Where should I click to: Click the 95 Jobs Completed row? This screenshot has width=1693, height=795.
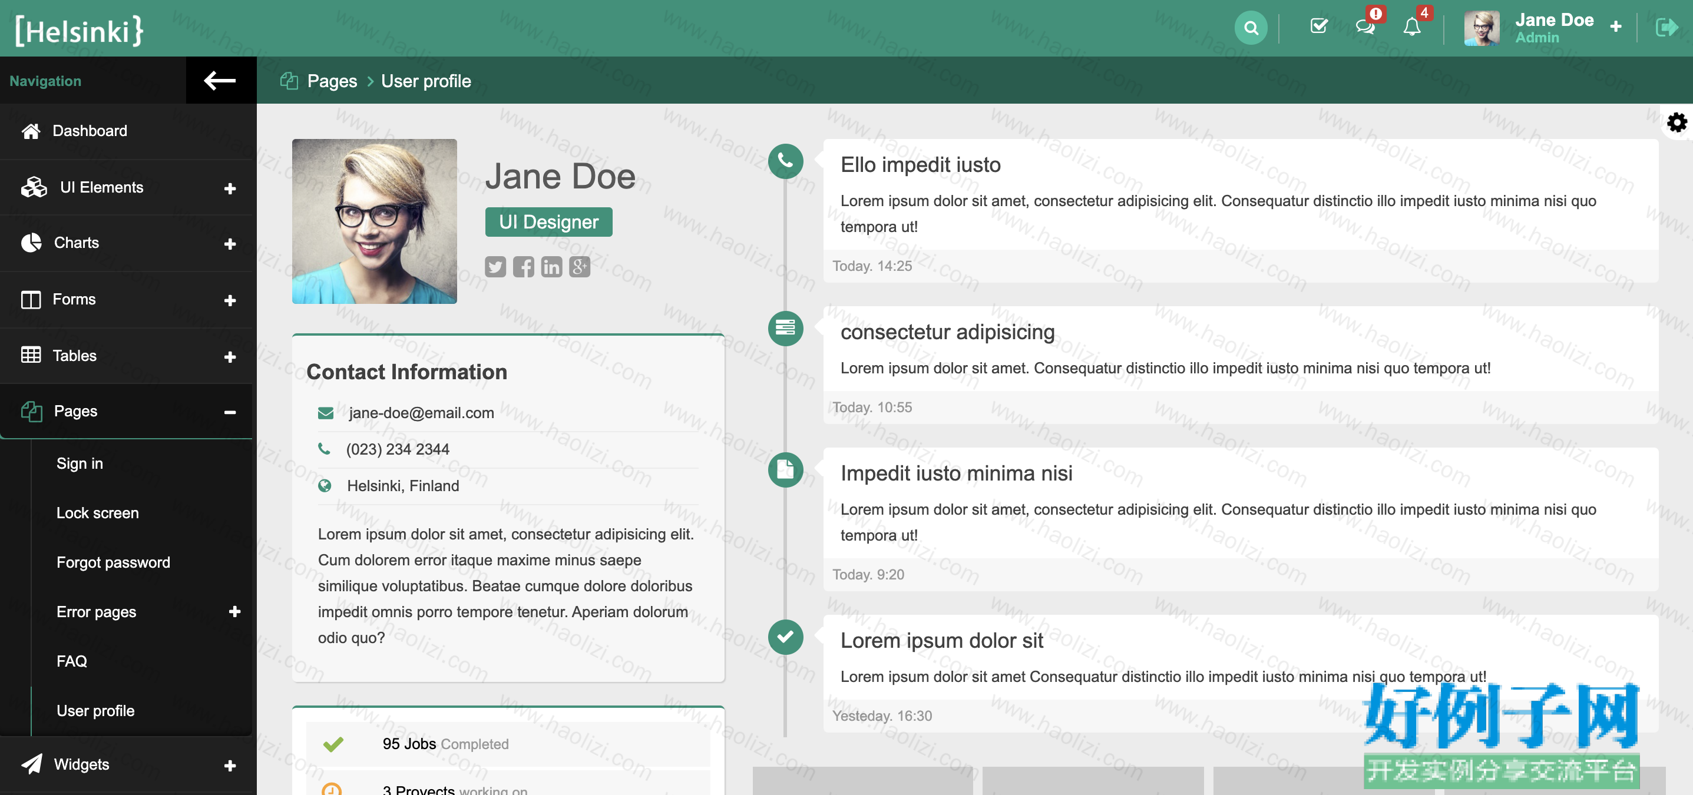(x=508, y=744)
